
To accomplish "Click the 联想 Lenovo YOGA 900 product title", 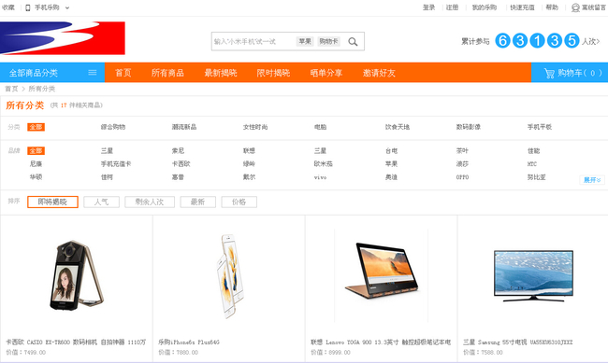I will pos(381,342).
